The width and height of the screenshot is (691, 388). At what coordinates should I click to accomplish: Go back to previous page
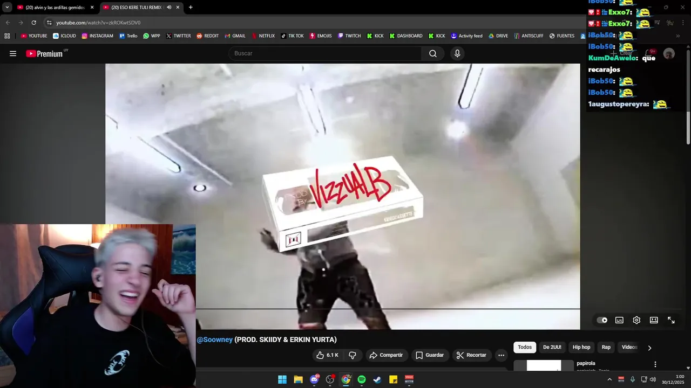point(8,23)
